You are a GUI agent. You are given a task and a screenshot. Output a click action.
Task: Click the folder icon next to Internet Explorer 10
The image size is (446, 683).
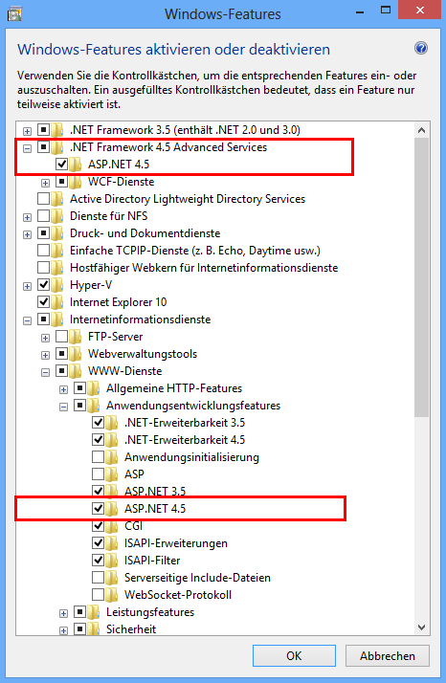(57, 302)
